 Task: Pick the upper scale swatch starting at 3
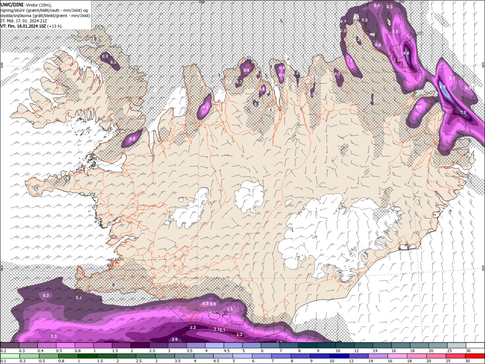coord(177,345)
